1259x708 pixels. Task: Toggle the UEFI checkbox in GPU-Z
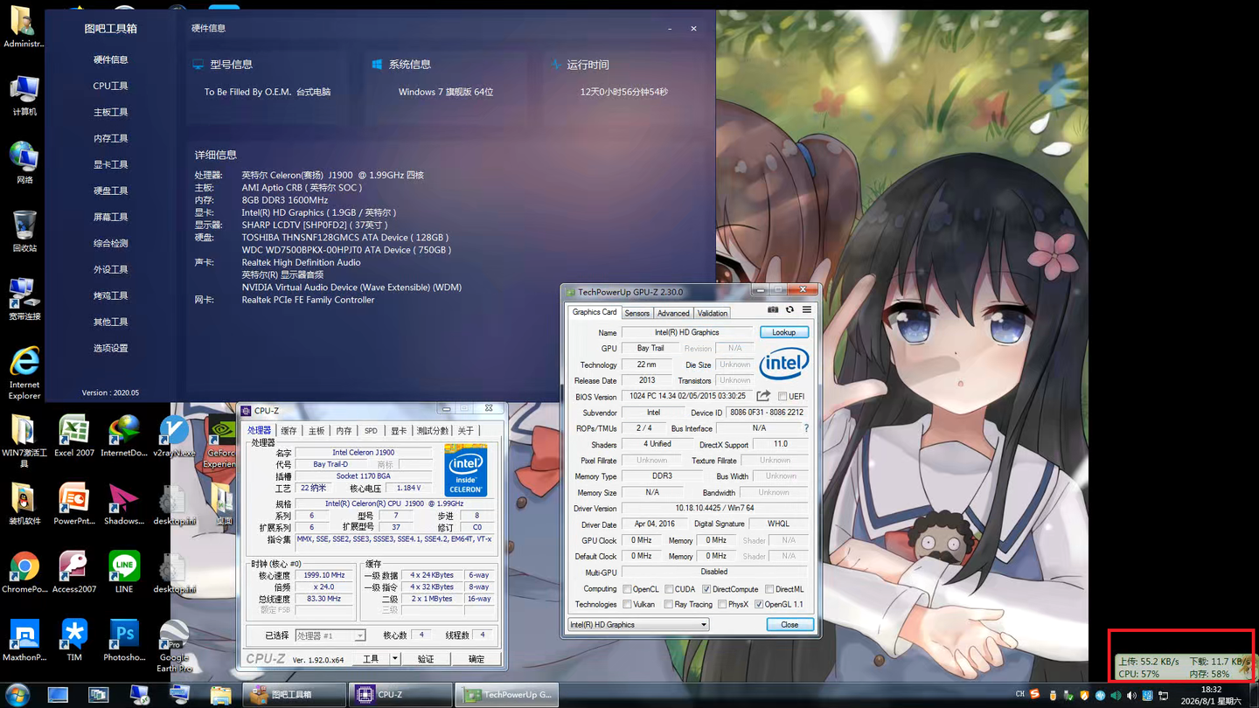click(x=783, y=397)
